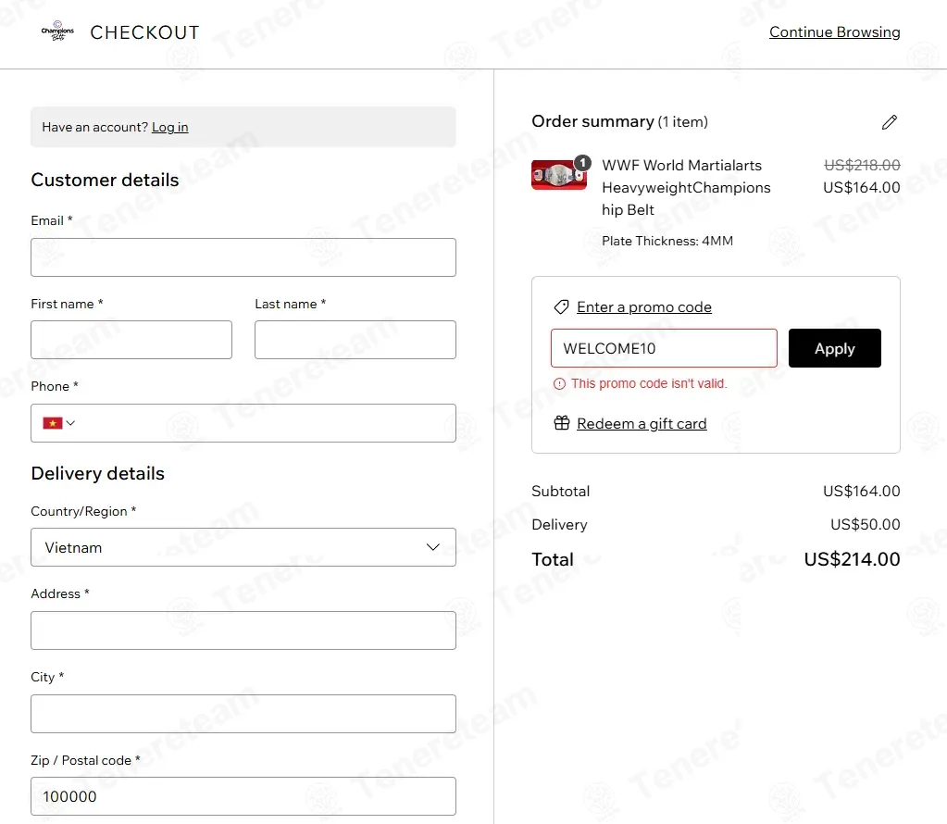
Task: Click the Zip / Postal code field
Action: point(243,796)
